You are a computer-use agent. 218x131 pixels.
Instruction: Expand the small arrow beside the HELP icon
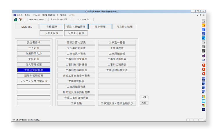24,20
